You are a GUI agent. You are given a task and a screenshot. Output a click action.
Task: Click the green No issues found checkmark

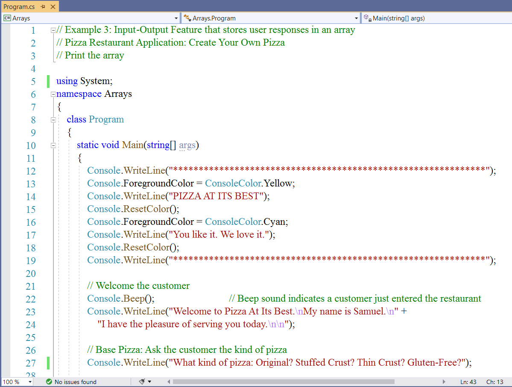click(x=49, y=382)
